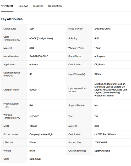This screenshot has width=131, height=166.
Task: Click the Zhejiang, China origin value
Action: tap(102, 29)
